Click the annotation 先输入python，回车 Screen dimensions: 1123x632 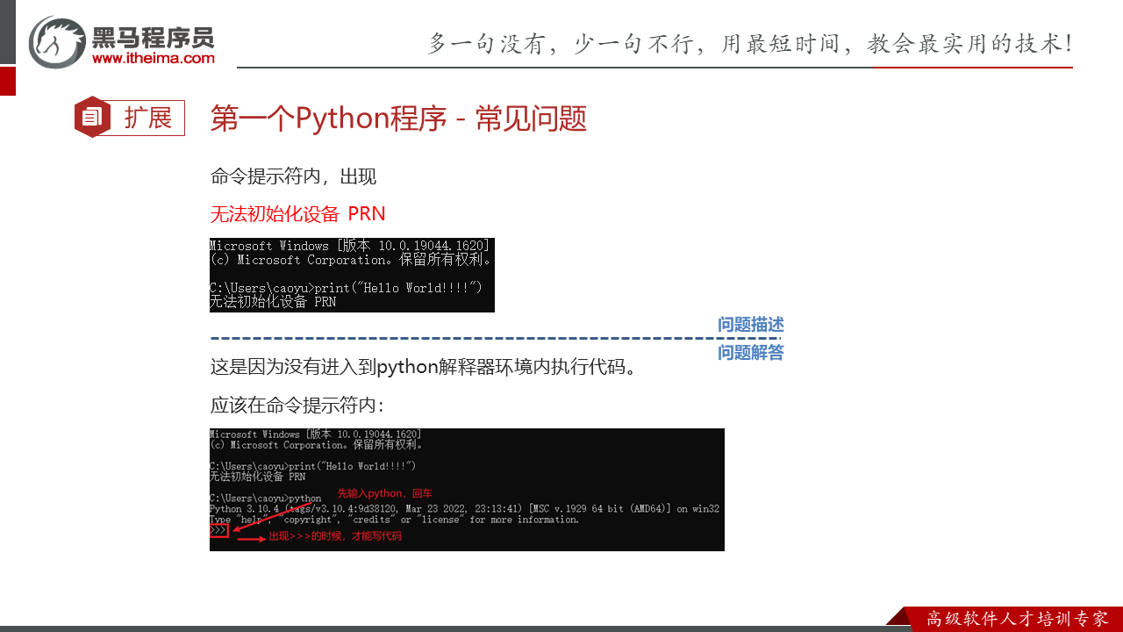tap(384, 494)
